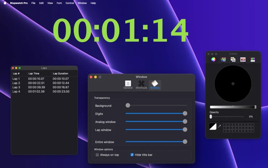
Task: Minimize the Laps window
Action: tap(16, 68)
